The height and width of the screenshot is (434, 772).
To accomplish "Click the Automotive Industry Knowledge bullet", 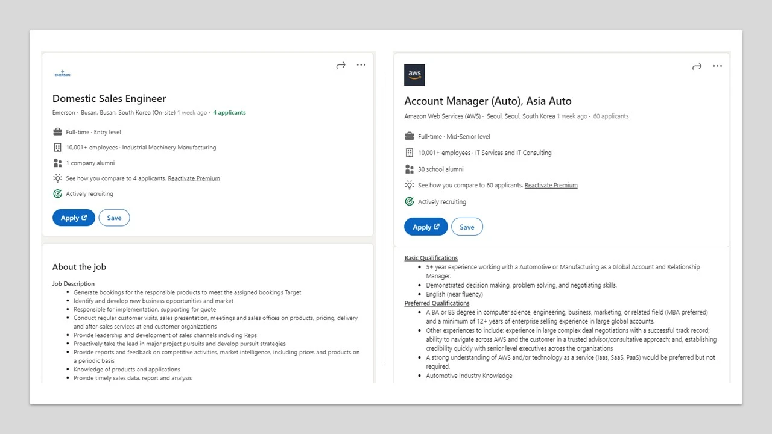I will [x=469, y=376].
